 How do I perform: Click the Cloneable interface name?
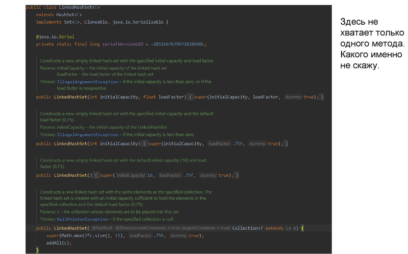pos(95,22)
